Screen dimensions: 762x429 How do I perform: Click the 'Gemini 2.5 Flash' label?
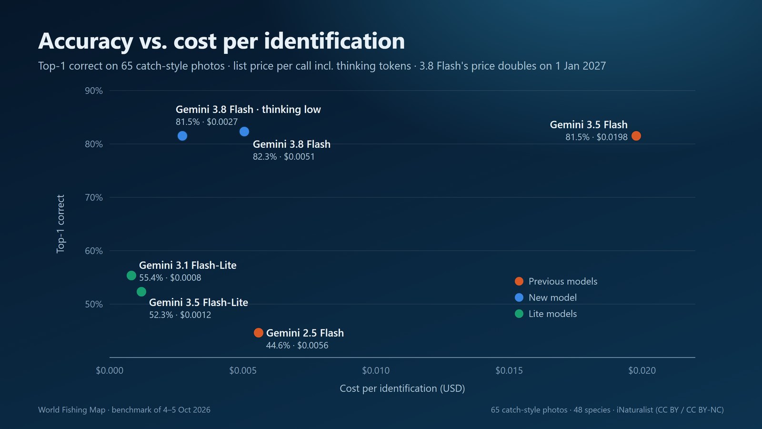305,333
